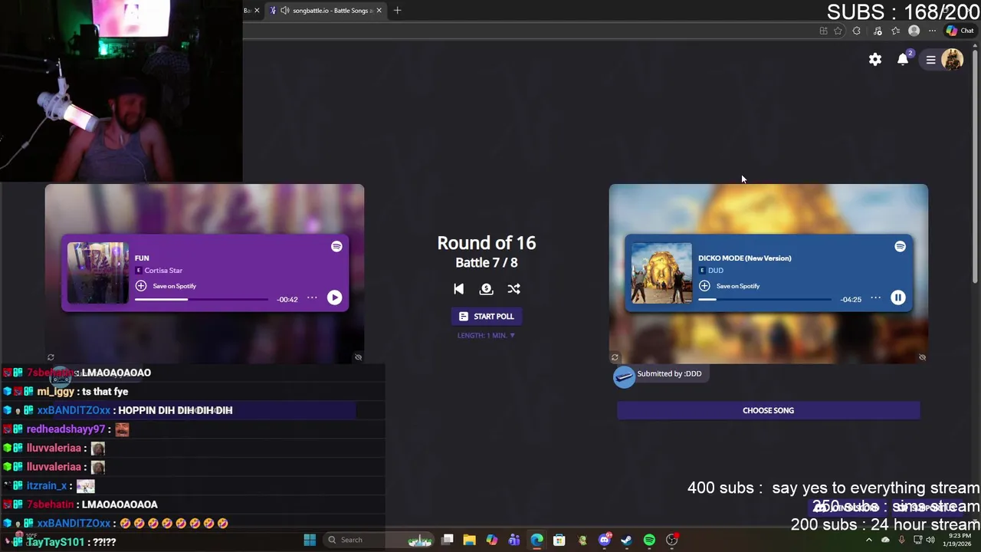
Task: Open Spotify logo on DICKO MODE card
Action: click(900, 246)
